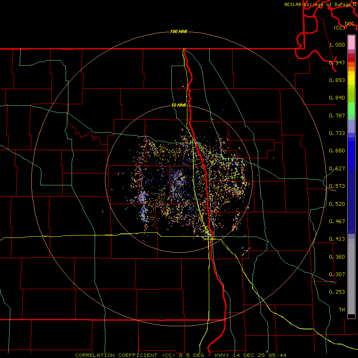Click the [CC] legend unit label

click(339, 27)
